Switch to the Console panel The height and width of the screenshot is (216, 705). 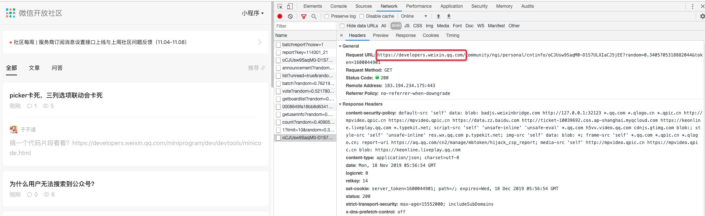[338, 6]
